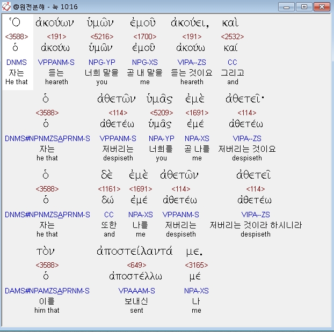Viewport: 334px width, 332px height.
Task: Click Strong's number <191> under ἀκούει,
Action: [192, 36]
